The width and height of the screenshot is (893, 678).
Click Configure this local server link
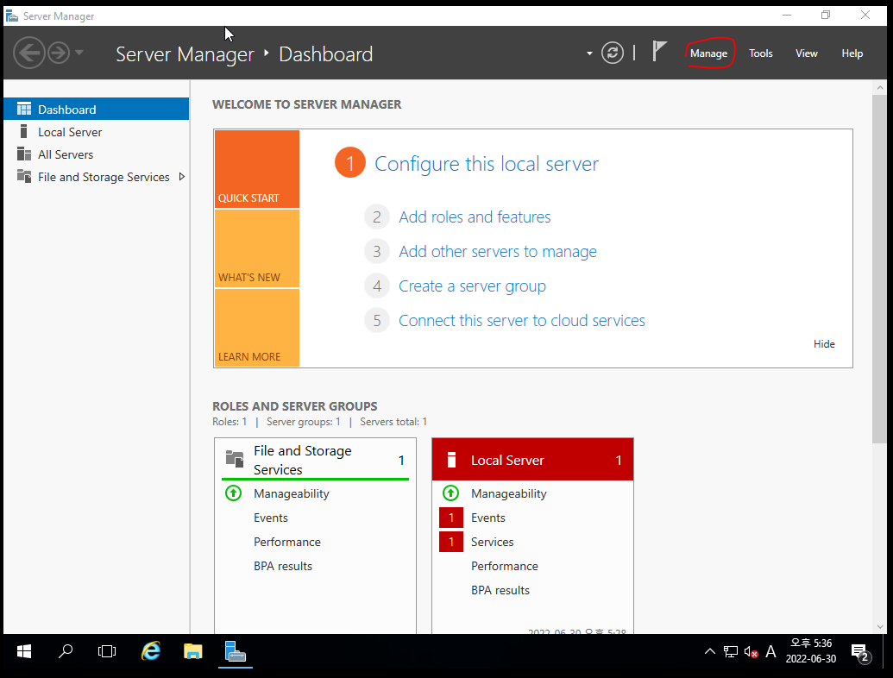tap(487, 164)
